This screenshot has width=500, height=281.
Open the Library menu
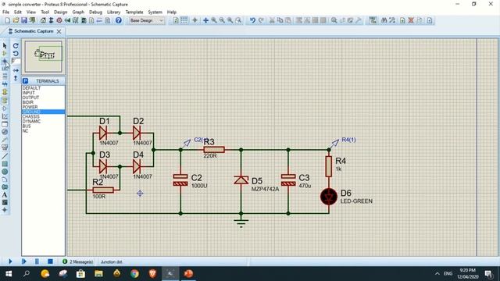pos(113,12)
